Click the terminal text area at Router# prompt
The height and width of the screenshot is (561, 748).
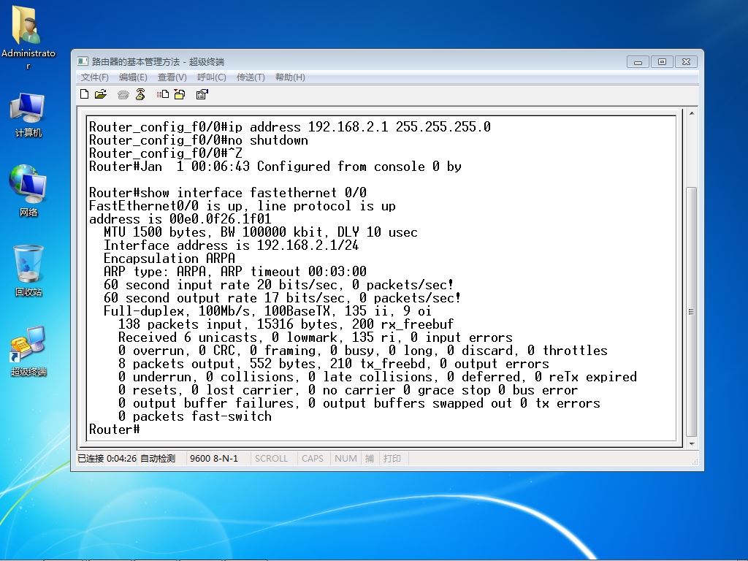[x=115, y=430]
